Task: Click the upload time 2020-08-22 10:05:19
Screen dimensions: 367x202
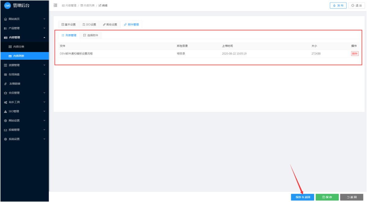Action: [x=234, y=53]
